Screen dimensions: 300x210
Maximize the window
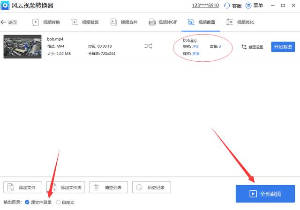tap(283, 6)
